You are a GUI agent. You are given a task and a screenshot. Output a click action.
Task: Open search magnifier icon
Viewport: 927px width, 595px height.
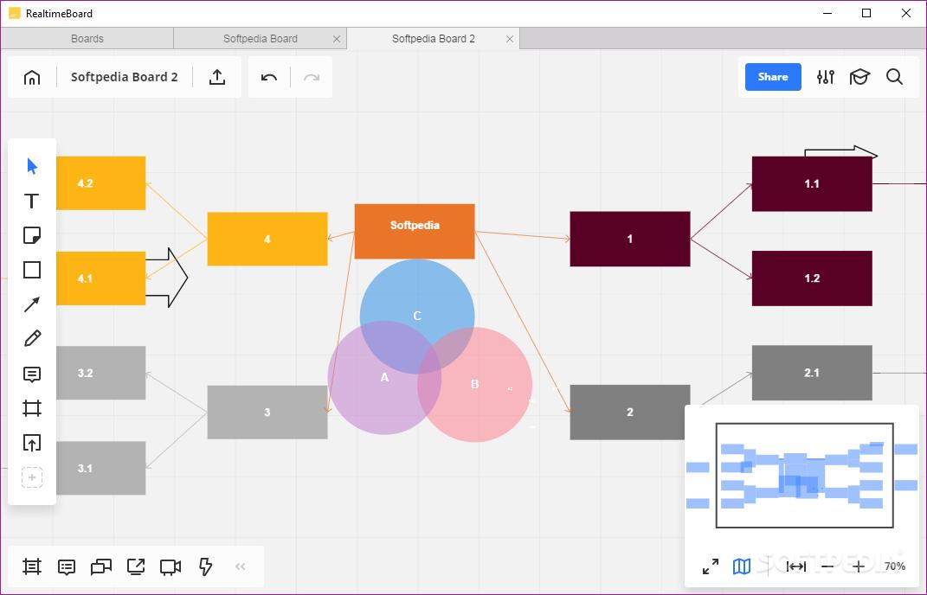click(x=894, y=77)
